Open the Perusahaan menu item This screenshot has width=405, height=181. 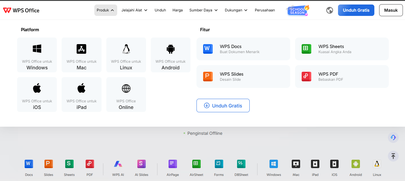click(x=265, y=10)
